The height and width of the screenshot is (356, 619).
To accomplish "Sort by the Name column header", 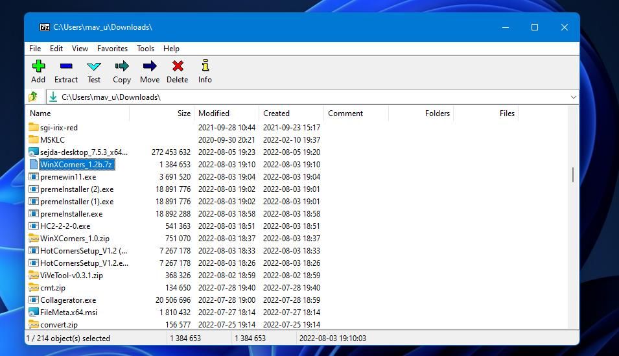I will 77,113.
